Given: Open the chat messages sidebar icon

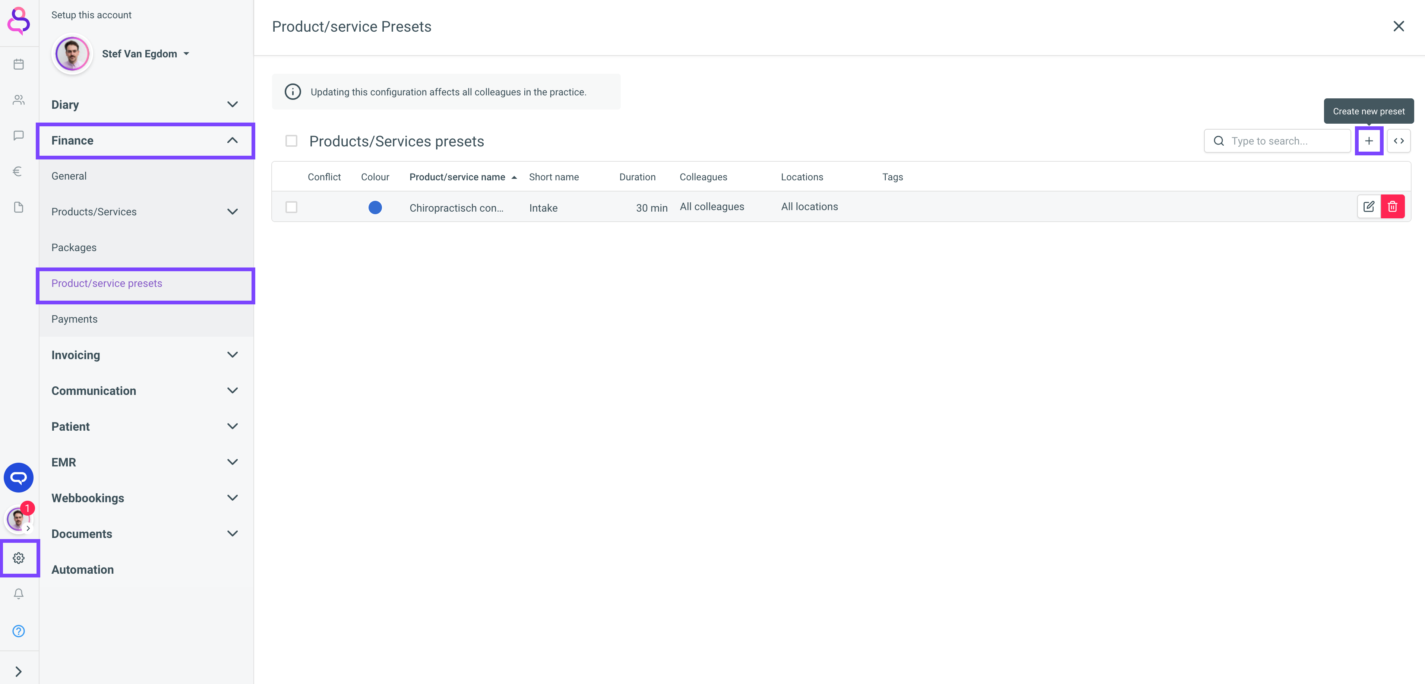Looking at the screenshot, I should [19, 136].
